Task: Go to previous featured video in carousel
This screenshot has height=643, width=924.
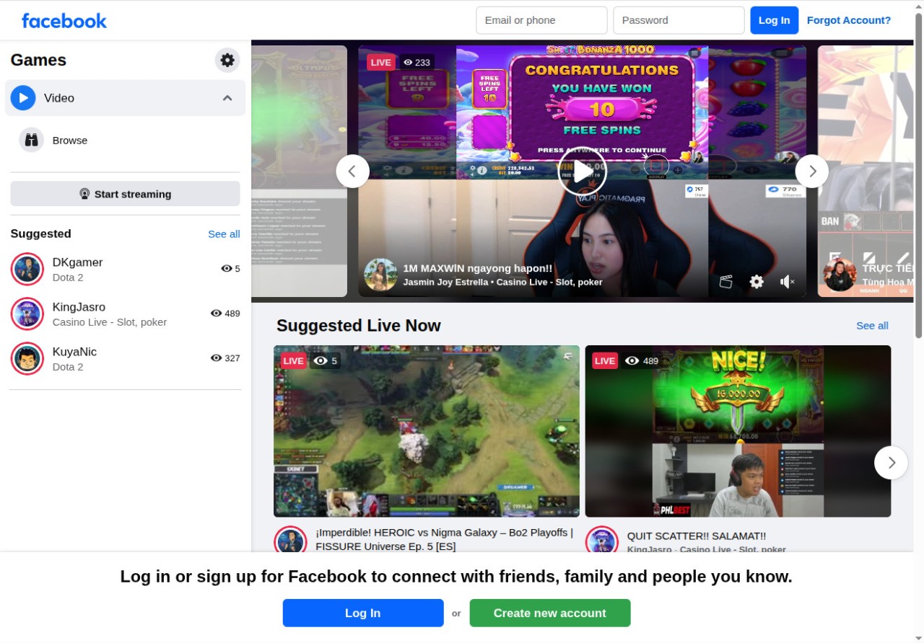Action: tap(352, 172)
